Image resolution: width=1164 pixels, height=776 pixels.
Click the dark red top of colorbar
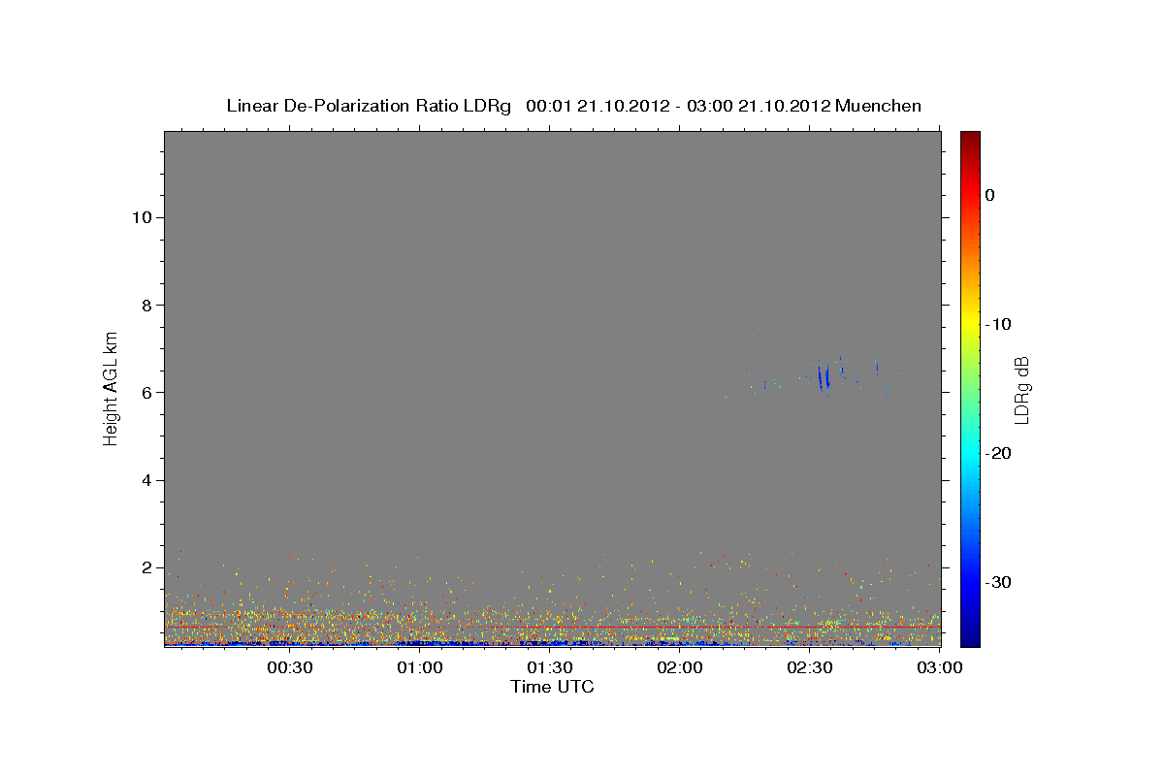pos(970,139)
